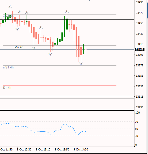
Task: Select the blue RSI indicator line
Action: 43,129
